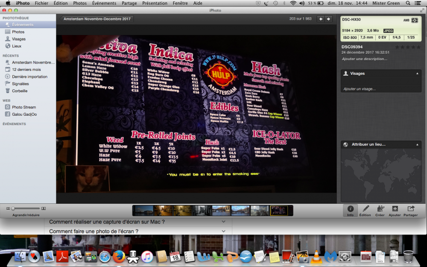Collapse the Attribuer un lieu panel triangle
The height and width of the screenshot is (267, 427).
(417, 145)
